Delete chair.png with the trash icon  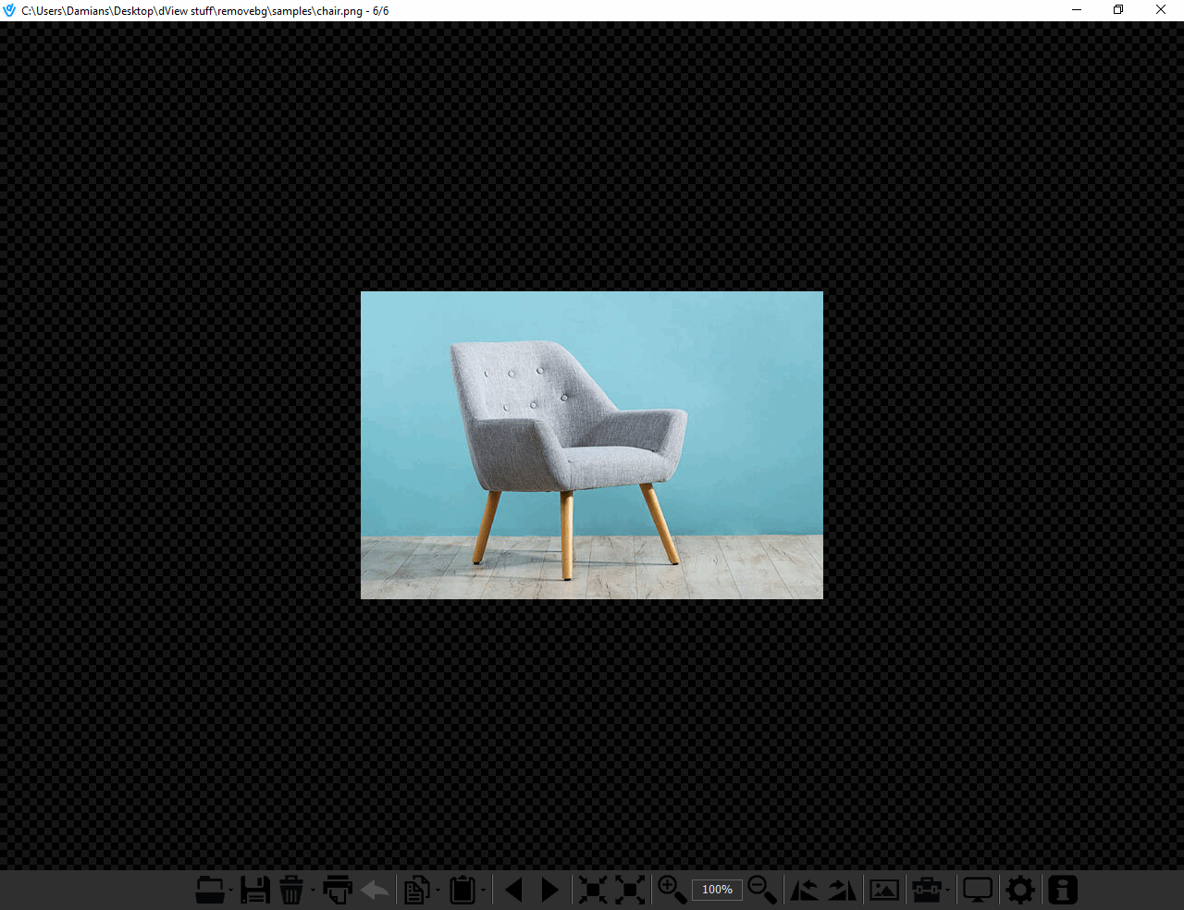291,890
